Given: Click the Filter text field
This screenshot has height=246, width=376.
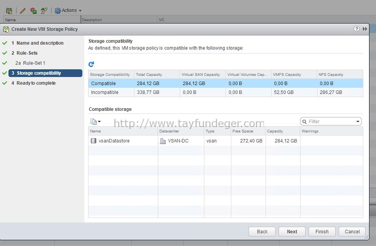Looking at the screenshot, I should click(x=331, y=122).
